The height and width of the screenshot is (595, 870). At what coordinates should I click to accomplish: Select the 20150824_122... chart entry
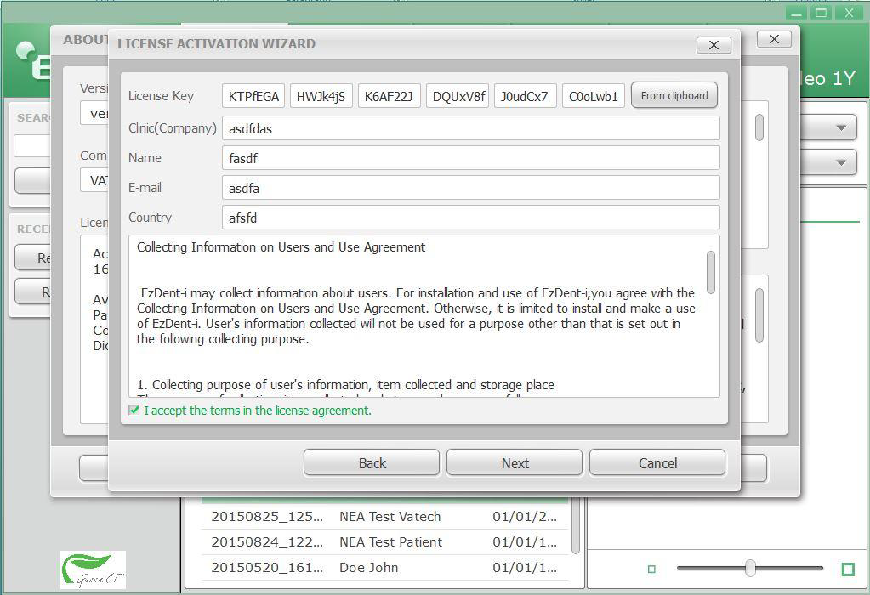(x=267, y=541)
